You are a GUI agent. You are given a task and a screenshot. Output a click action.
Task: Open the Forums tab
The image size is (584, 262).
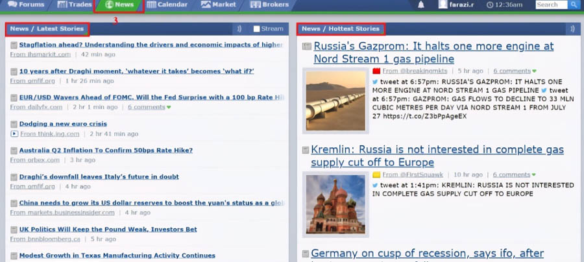pos(26,5)
